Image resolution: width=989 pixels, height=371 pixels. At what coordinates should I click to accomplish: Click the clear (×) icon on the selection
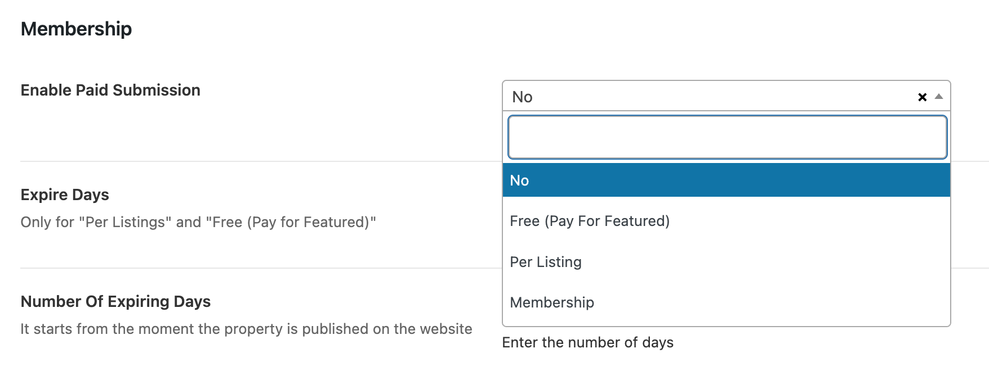[922, 97]
